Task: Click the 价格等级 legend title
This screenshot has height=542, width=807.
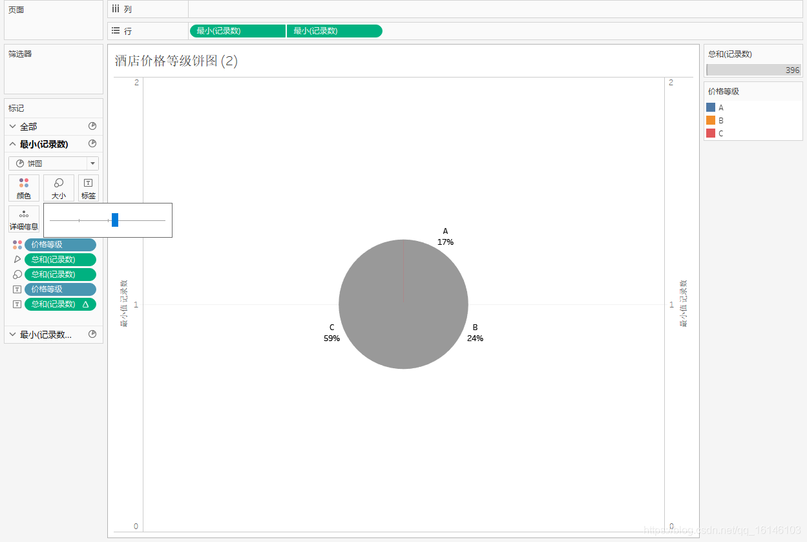Action: 724,92
